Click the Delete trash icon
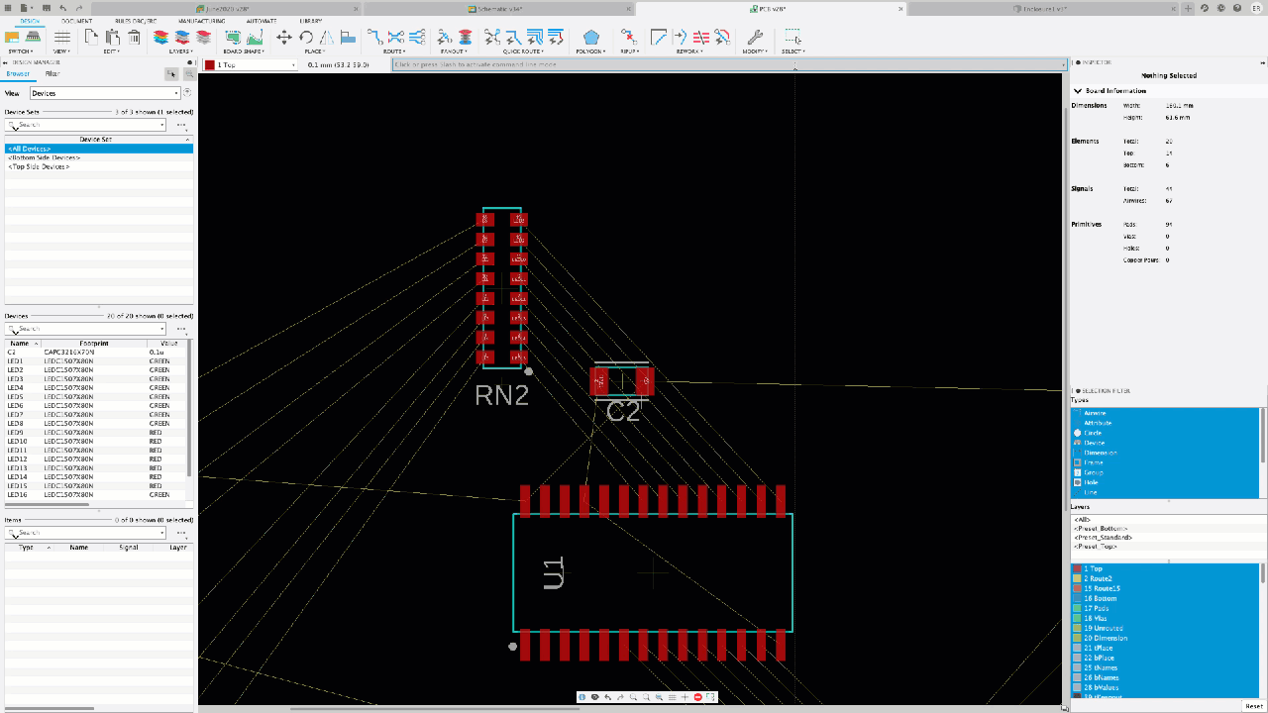Screen dimensions: 1268x713 [134, 38]
